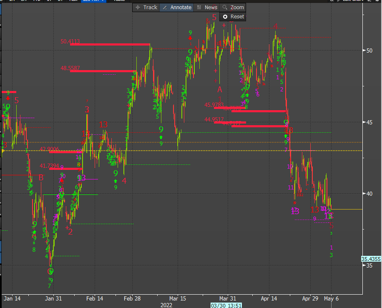Show News on the chart

[207, 8]
